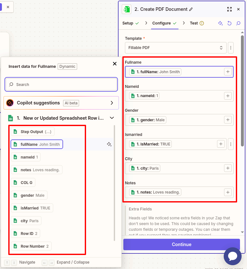The width and height of the screenshot is (247, 269).
Task: Click the scroll-down arrow of right panel
Action: pyautogui.click(x=242, y=232)
